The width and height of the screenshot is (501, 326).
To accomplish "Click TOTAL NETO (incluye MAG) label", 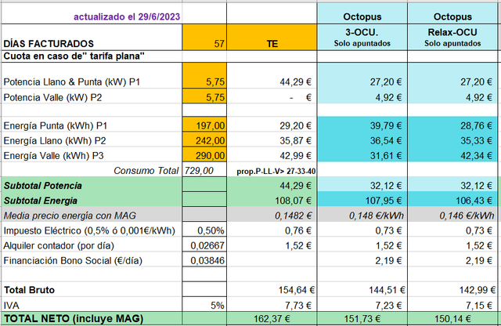I will pos(92,318).
